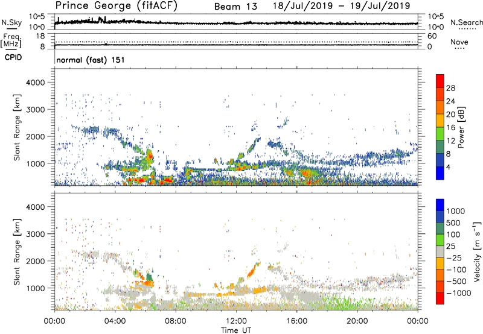Click the 'N.Search' legend label

coord(466,22)
